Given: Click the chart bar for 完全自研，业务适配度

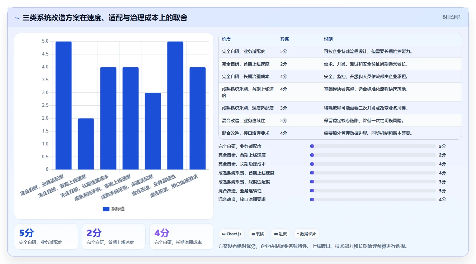Looking at the screenshot, I should coord(63,105).
